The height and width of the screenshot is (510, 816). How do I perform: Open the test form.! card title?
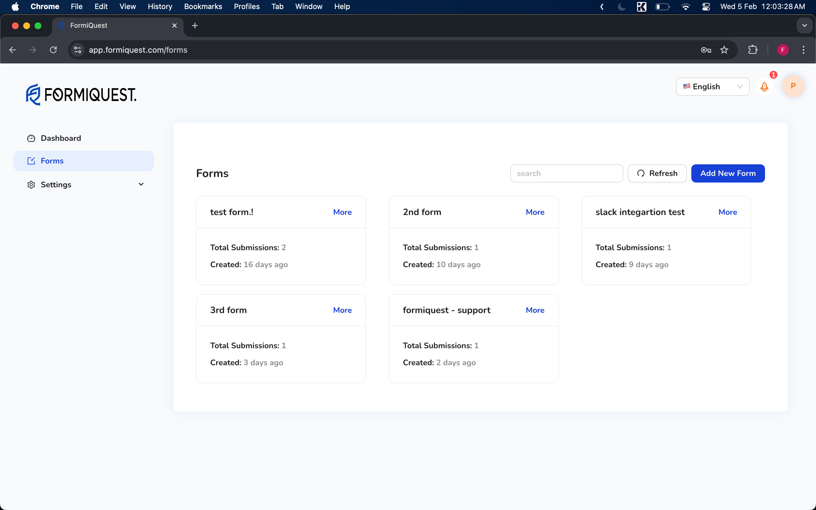tap(232, 212)
